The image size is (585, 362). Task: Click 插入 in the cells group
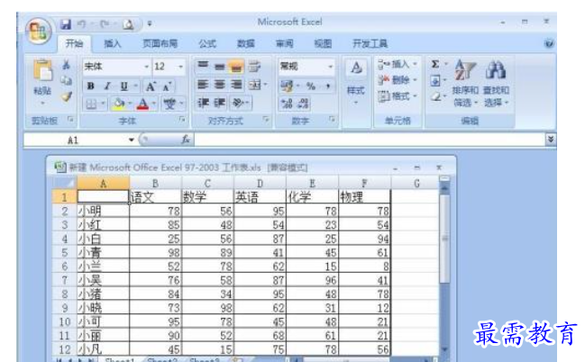pyautogui.click(x=397, y=64)
